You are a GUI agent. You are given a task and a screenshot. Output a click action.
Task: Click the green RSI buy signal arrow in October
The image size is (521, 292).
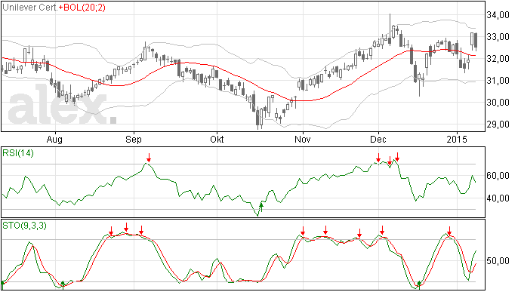point(261,207)
